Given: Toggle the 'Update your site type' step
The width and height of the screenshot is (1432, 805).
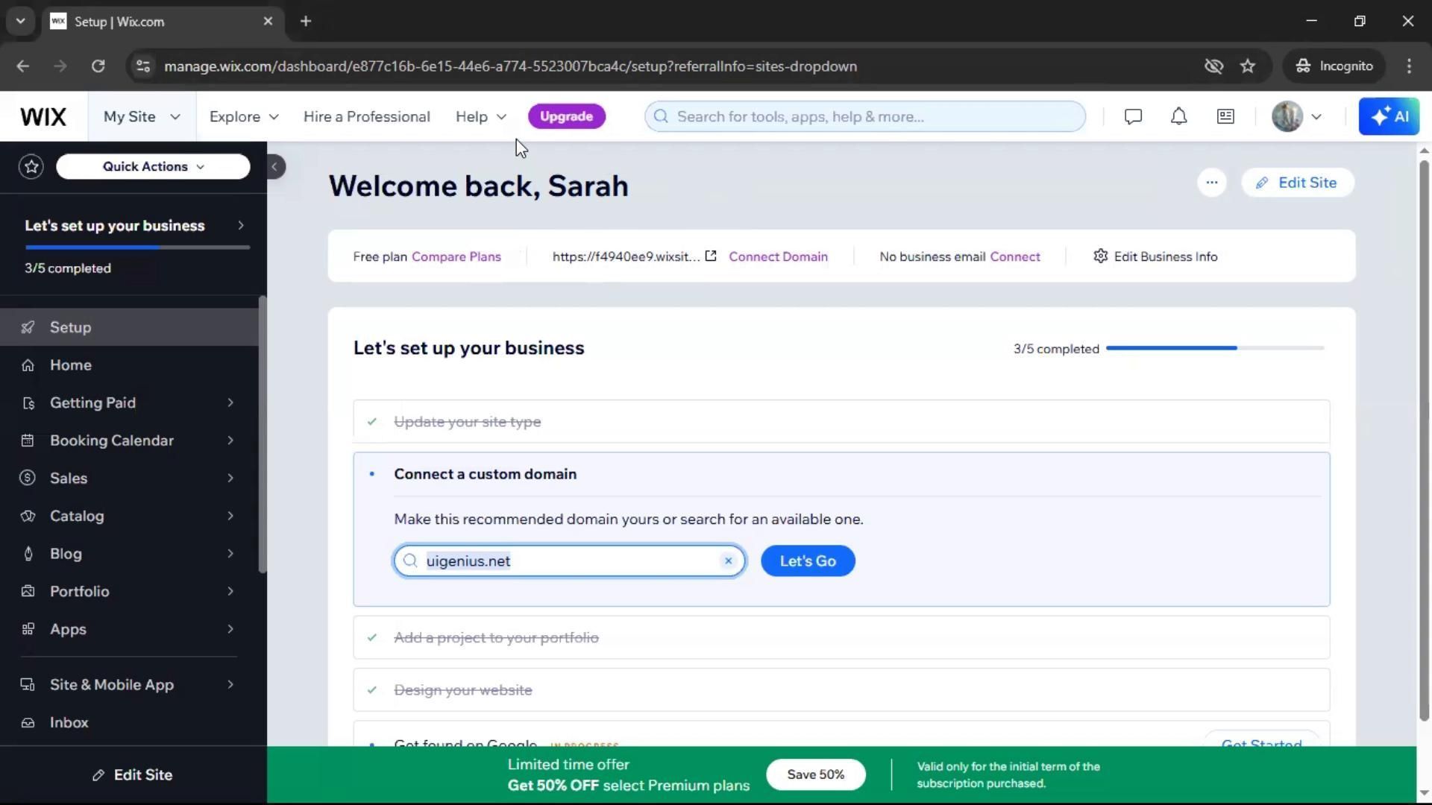Looking at the screenshot, I should [468, 422].
